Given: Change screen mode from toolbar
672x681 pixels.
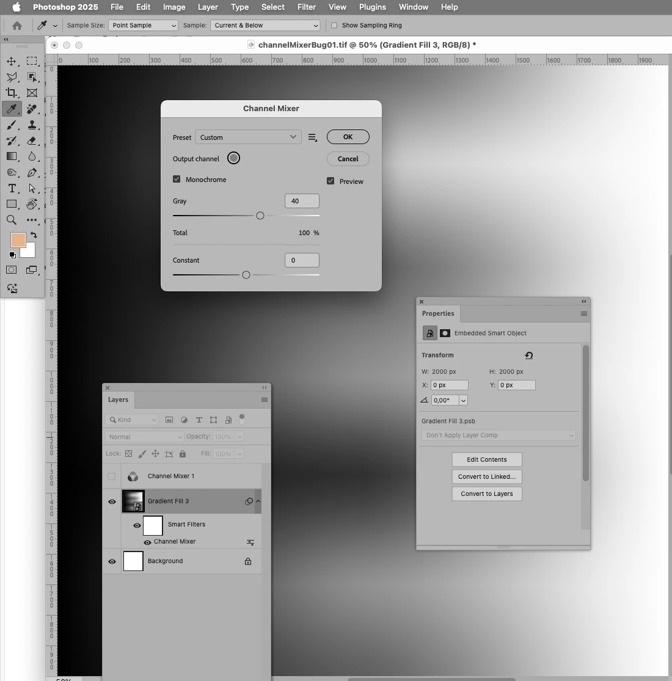Looking at the screenshot, I should click(x=32, y=270).
